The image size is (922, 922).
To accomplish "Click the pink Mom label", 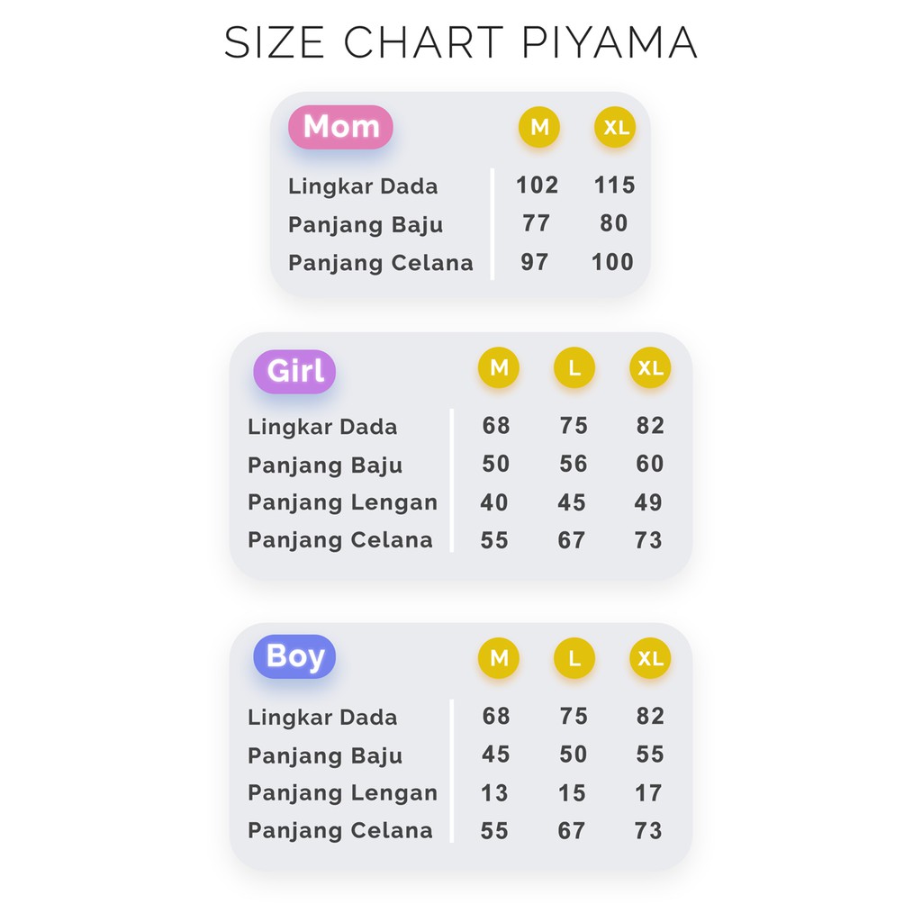I will pos(340,127).
